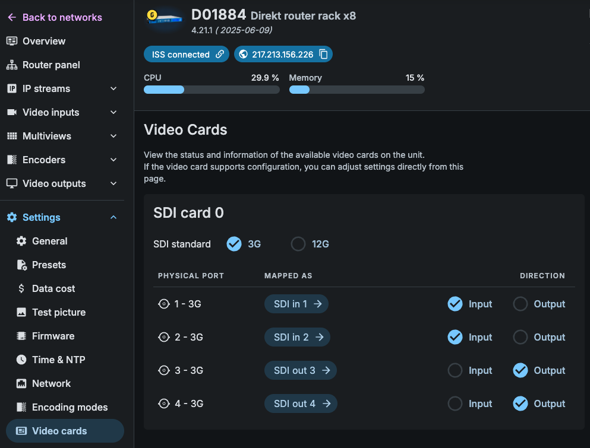Open the SDI out 3 mapping link
590x448 pixels.
tap(300, 370)
